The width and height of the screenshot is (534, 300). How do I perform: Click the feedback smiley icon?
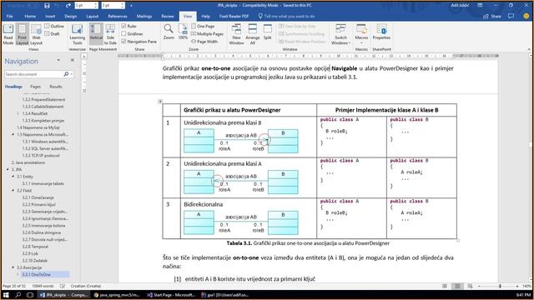tap(526, 16)
